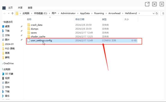Click the shader_cache folder name
This screenshot has width=166, height=102.
coord(38,37)
